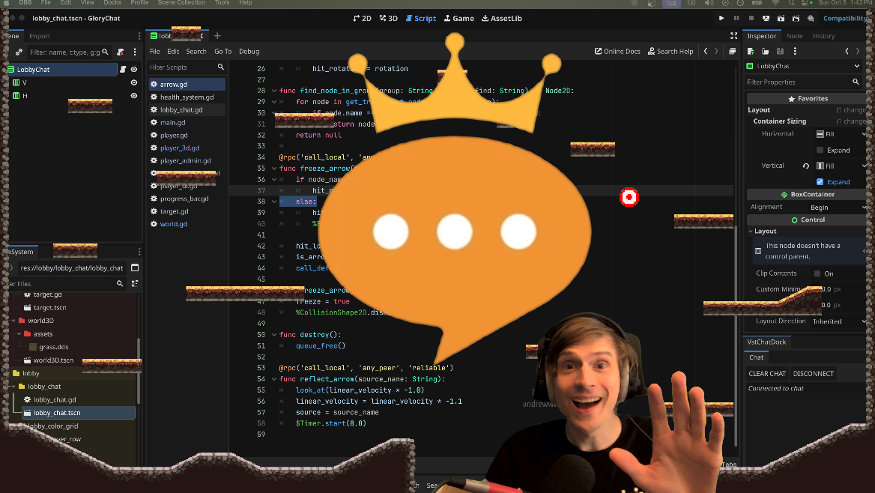Toggle visibility of H node

(134, 96)
